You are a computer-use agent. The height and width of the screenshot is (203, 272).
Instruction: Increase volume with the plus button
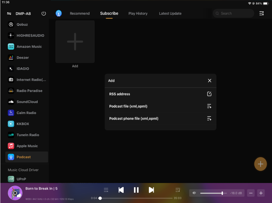click(261, 193)
